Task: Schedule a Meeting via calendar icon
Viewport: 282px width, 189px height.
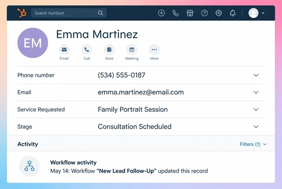Action: (132, 50)
